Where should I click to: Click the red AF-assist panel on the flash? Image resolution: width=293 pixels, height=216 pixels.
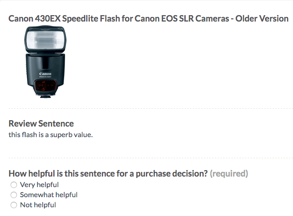[45, 86]
